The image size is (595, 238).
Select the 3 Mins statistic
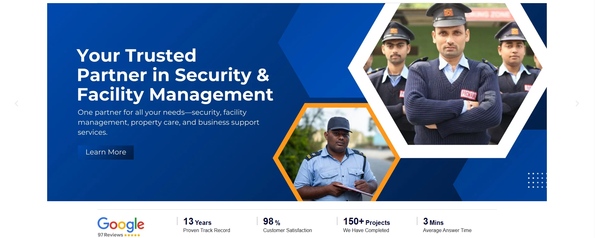pos(433,222)
